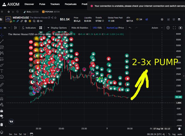The width and height of the screenshot is (185, 136).
Task: Switch the chart currency to SOL
Action: pos(100,28)
